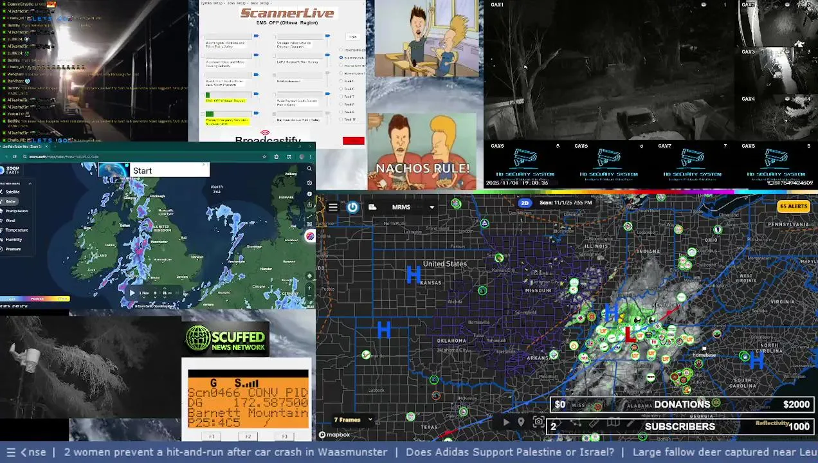Select Wind layer in Zoom Earth
Screen dimensions: 818x463
coord(8,221)
